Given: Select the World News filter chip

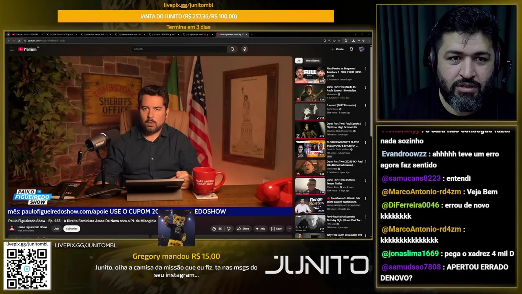Looking at the screenshot, I should pos(313,60).
